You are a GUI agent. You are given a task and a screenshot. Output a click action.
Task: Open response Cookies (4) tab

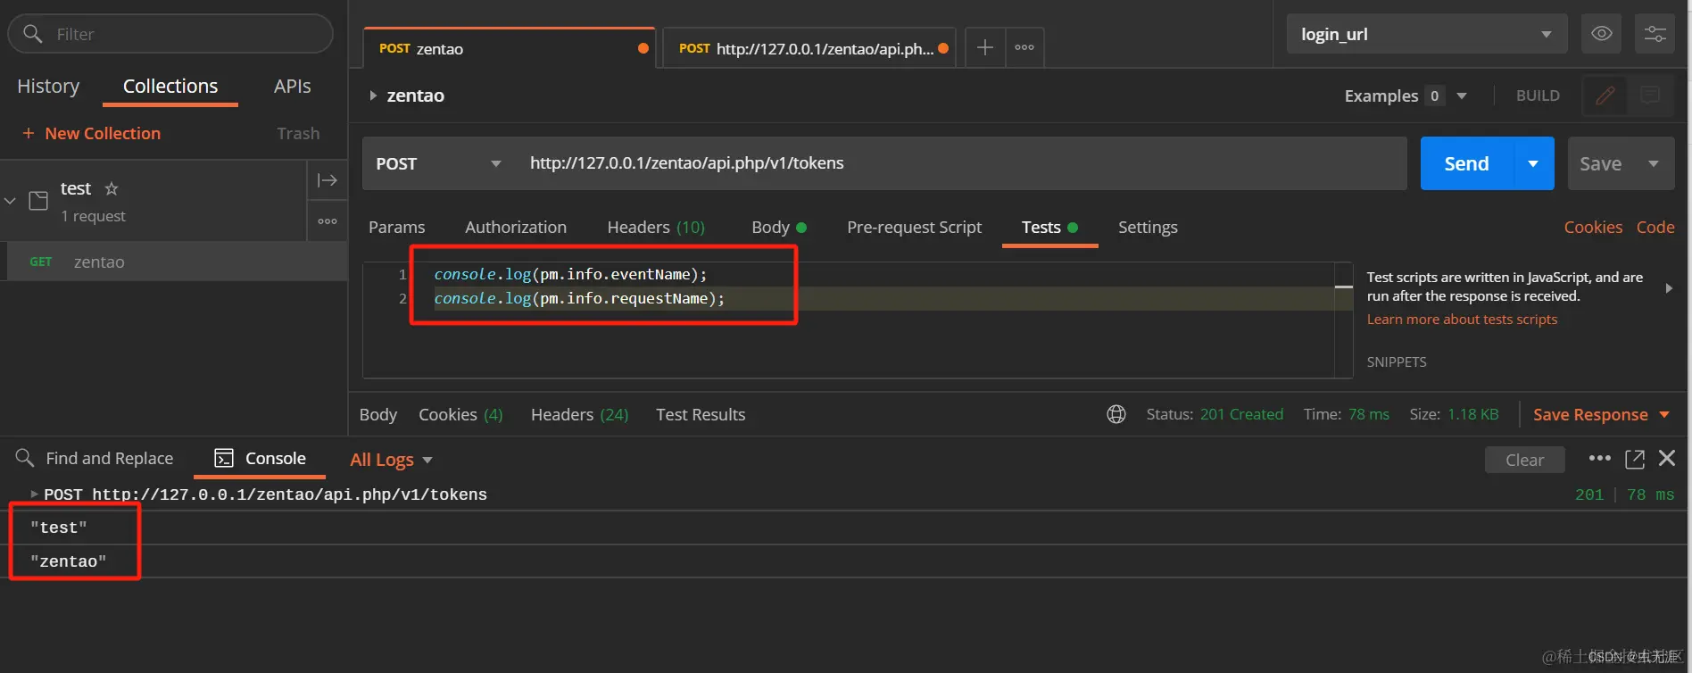(460, 414)
